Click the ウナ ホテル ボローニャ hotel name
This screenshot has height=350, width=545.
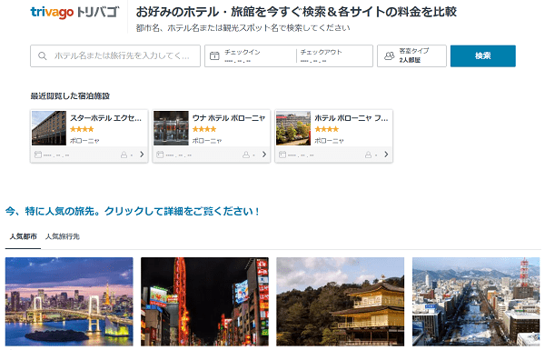coord(229,118)
